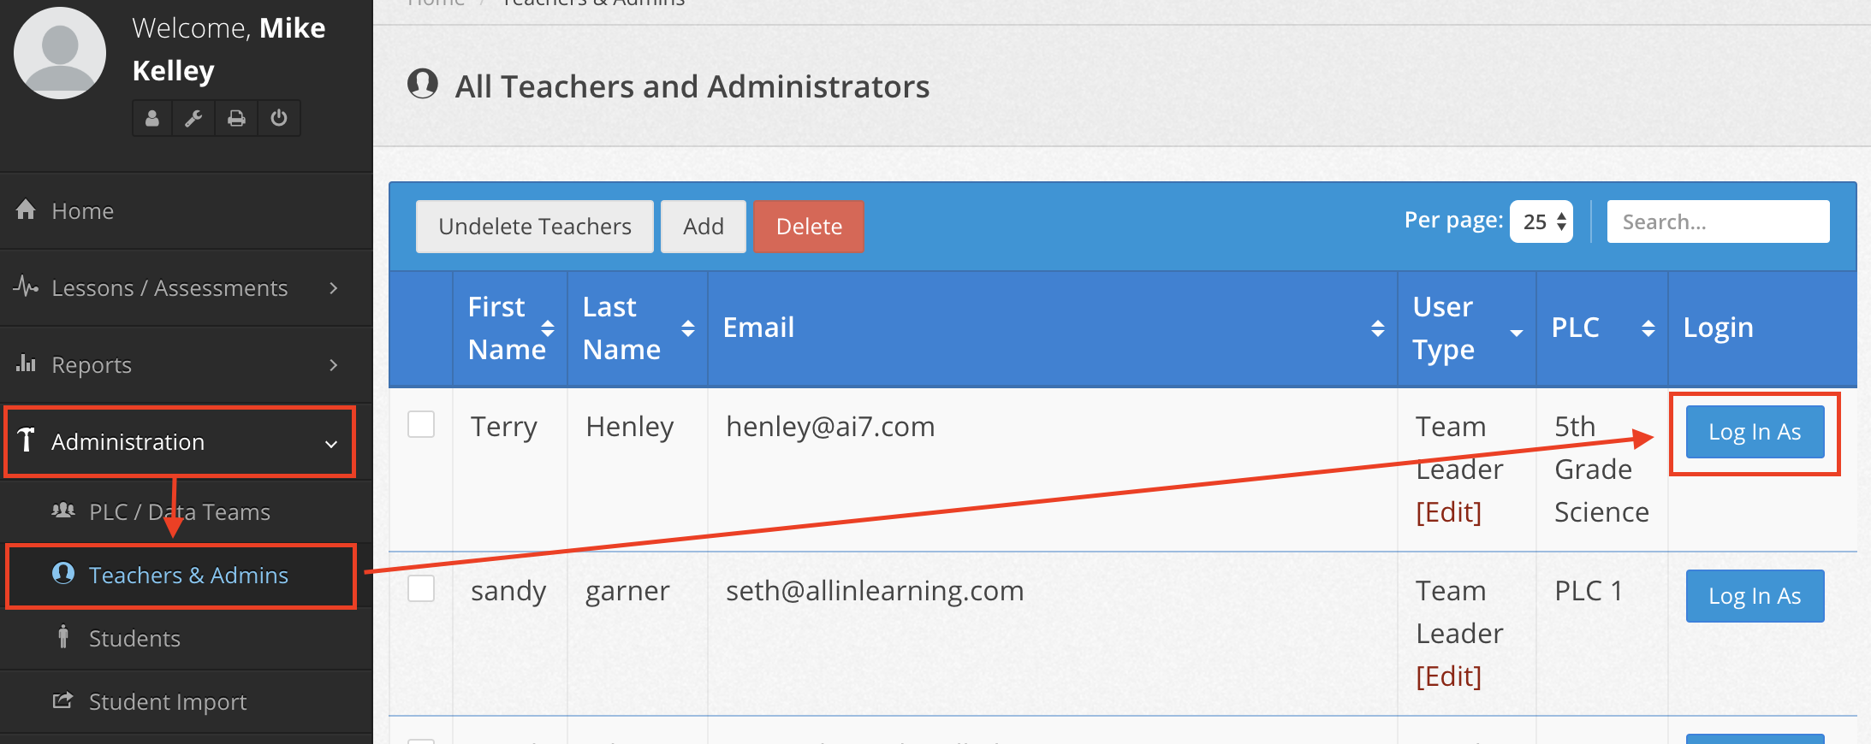Open the Per page dropdown
This screenshot has height=744, width=1871.
click(1541, 221)
